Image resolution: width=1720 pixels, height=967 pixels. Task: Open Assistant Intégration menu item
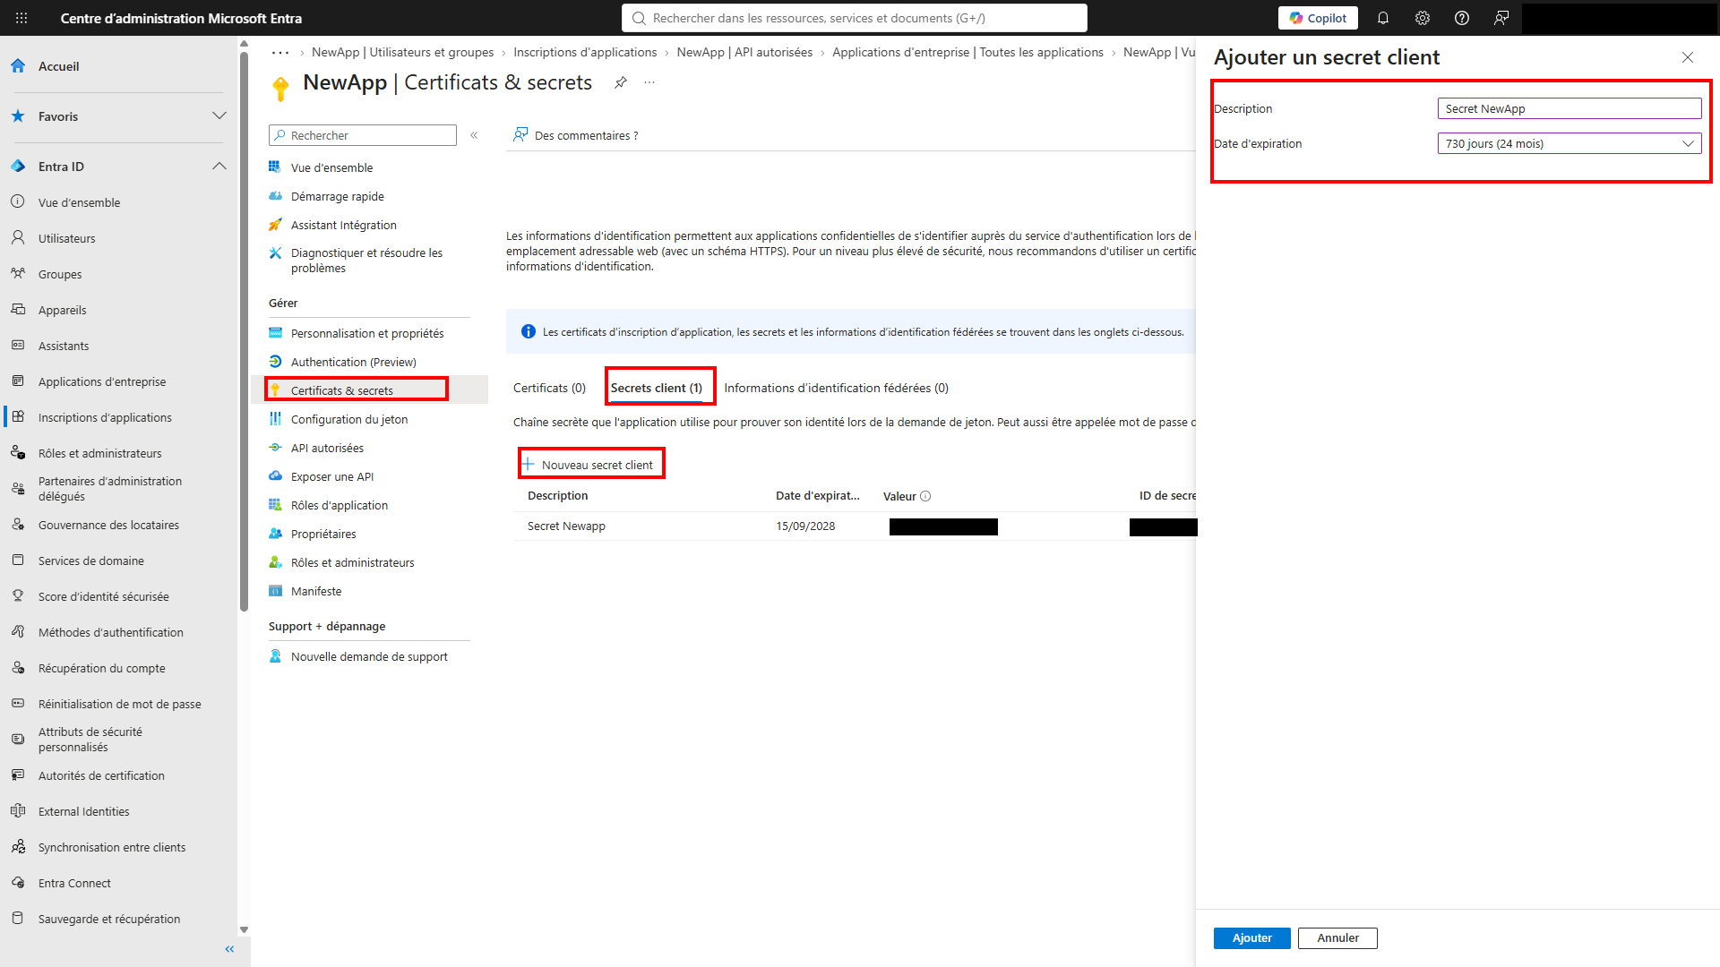(343, 225)
